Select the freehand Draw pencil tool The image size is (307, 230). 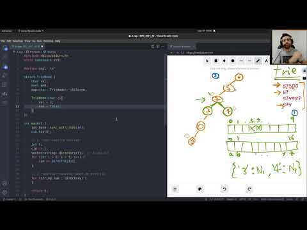pyautogui.click(x=258, y=61)
